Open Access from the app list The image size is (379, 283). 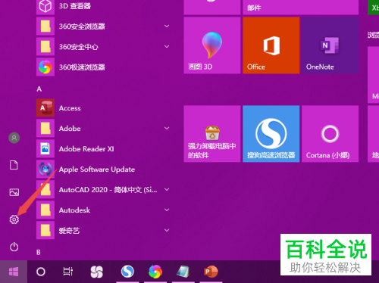click(45, 108)
